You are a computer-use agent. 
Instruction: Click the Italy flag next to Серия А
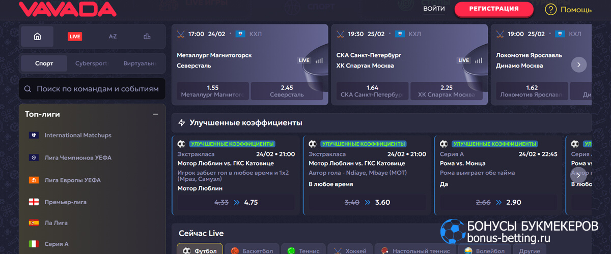tap(34, 244)
